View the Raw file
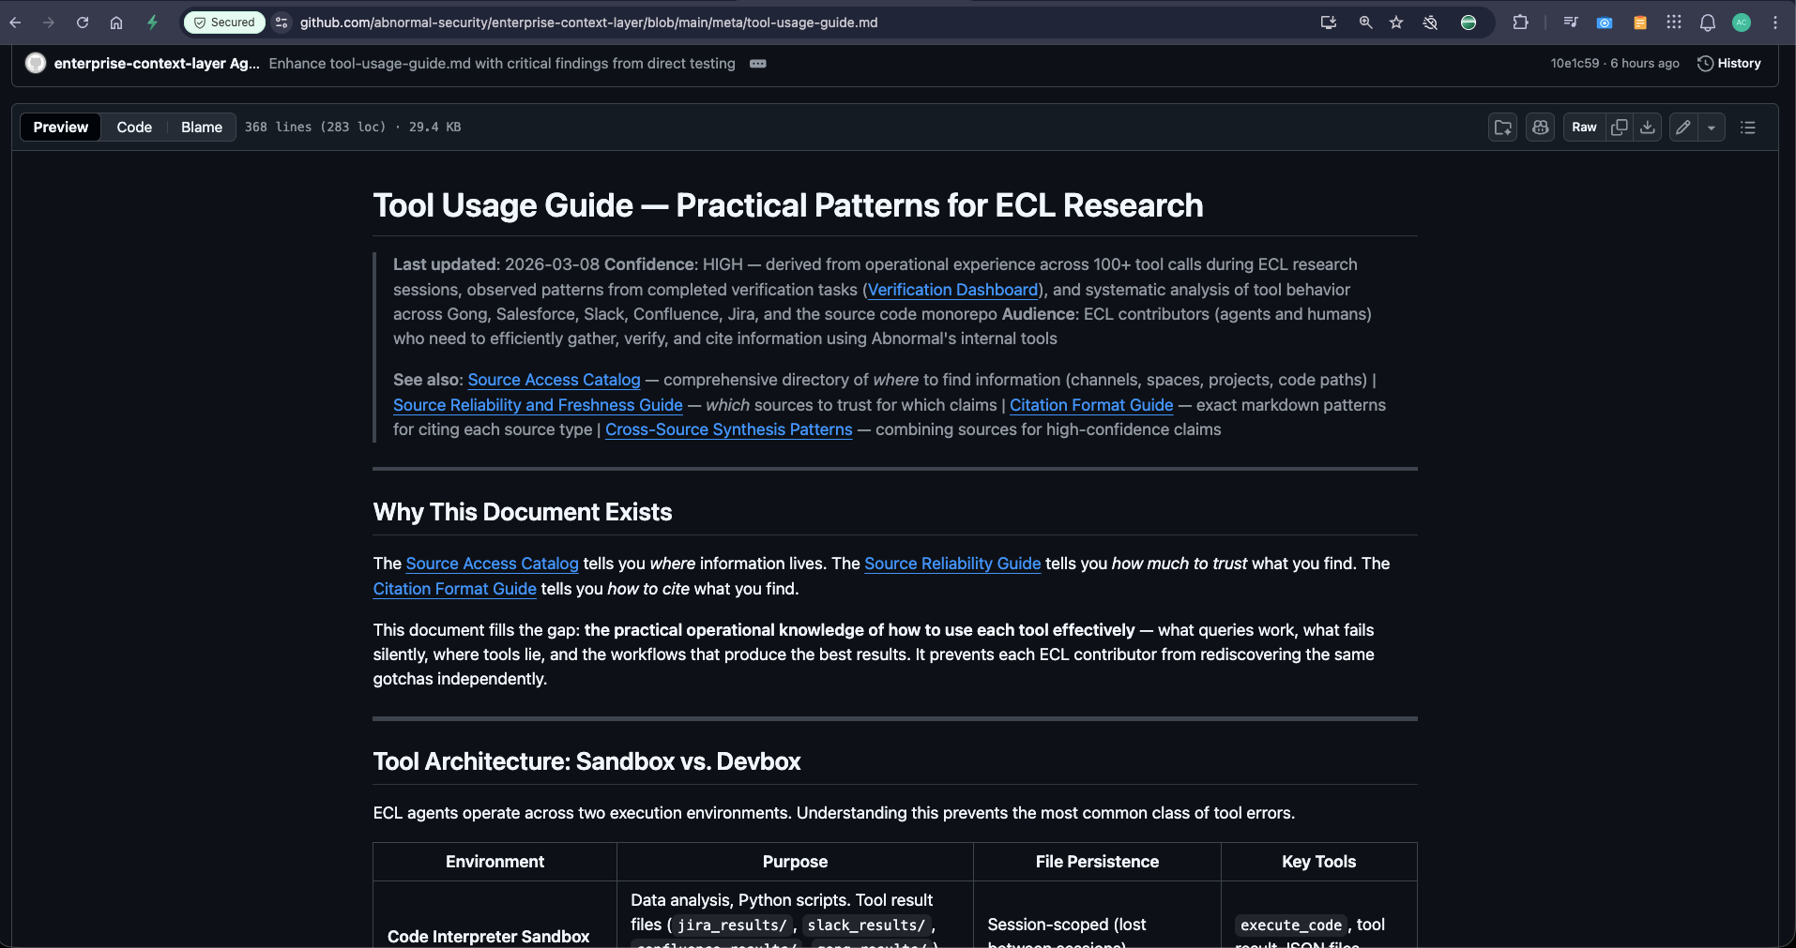The width and height of the screenshot is (1796, 948). pos(1584,127)
